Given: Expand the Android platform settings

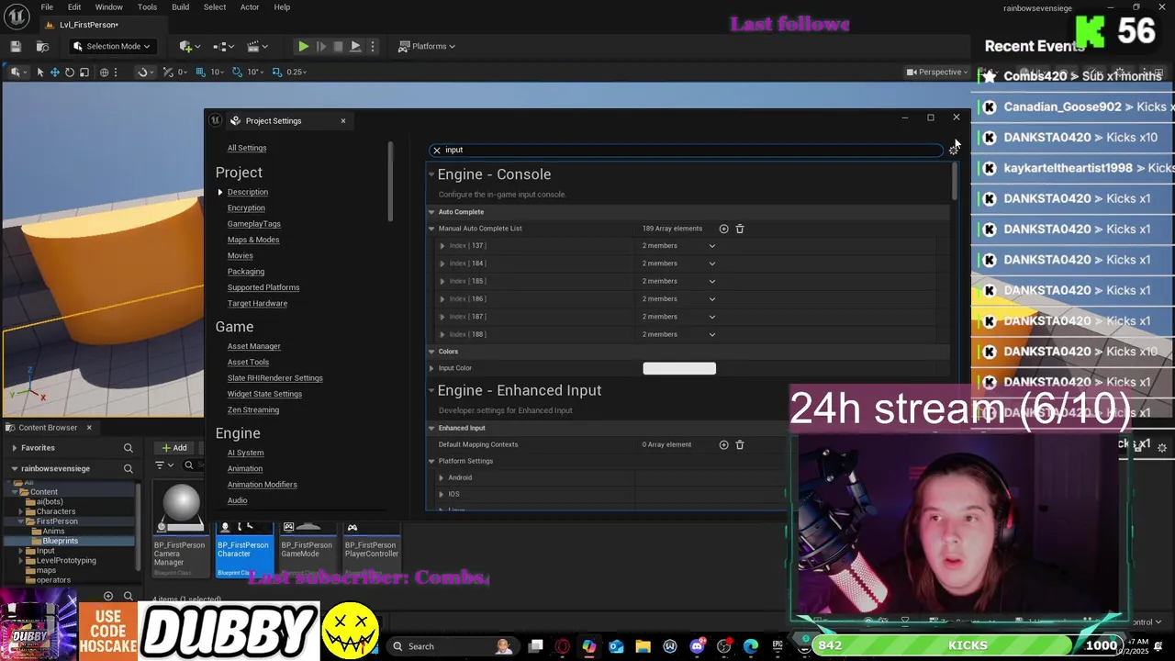Looking at the screenshot, I should 442,477.
